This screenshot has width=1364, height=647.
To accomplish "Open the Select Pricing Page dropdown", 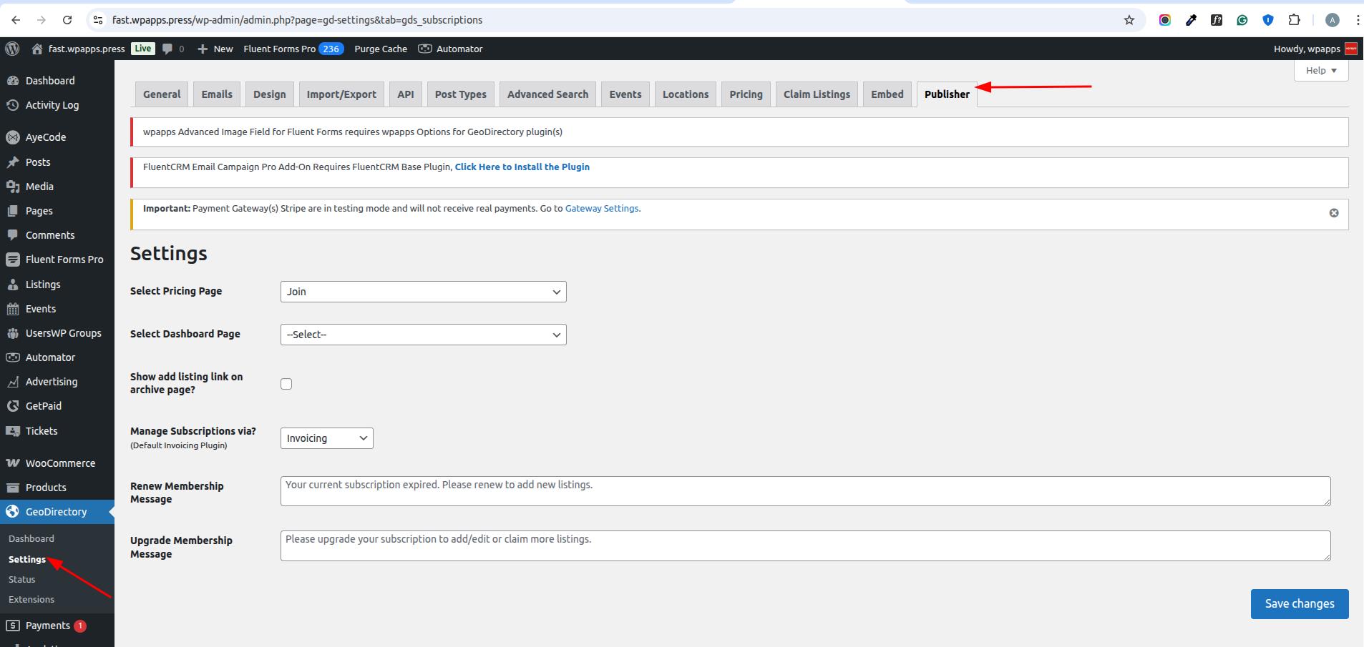I will tap(423, 292).
